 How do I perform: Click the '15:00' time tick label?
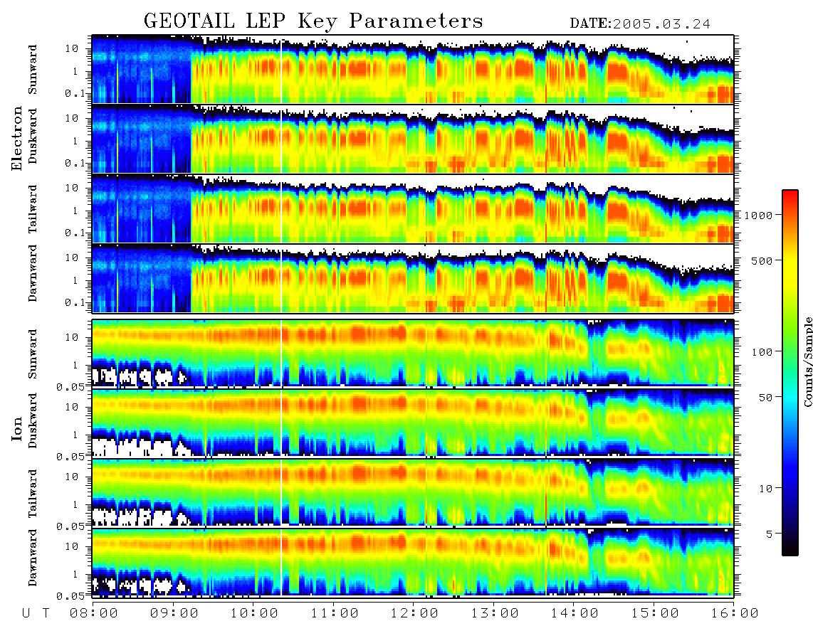[655, 613]
